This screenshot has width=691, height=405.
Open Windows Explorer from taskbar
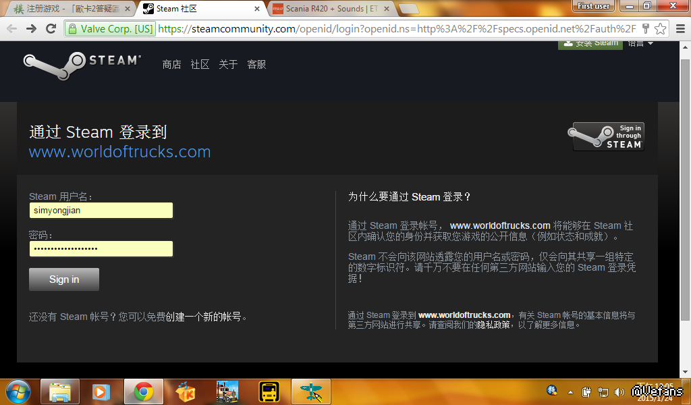click(60, 391)
